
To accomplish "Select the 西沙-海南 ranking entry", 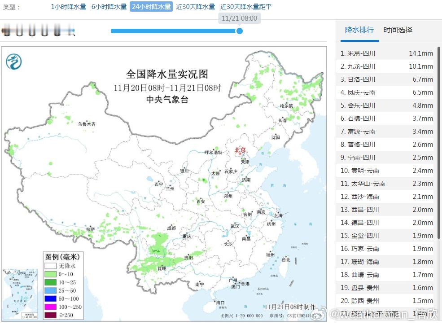I will coord(385,196).
